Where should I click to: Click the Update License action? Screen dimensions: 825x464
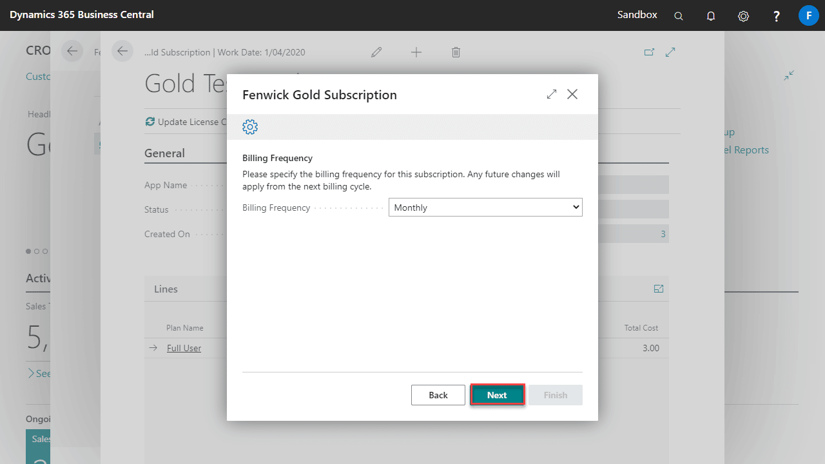click(186, 122)
